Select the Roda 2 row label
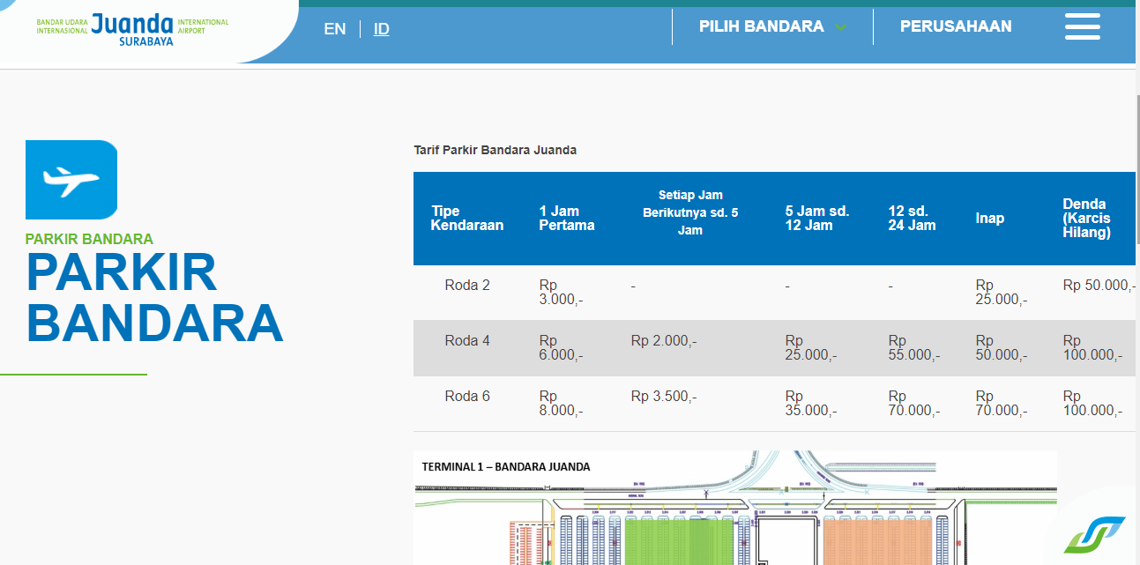This screenshot has width=1140, height=565. point(467,286)
